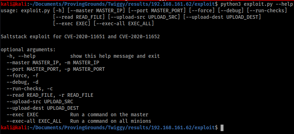Click 'Run a command on the master' text
Screen dimensions: 294x134
[109, 114]
